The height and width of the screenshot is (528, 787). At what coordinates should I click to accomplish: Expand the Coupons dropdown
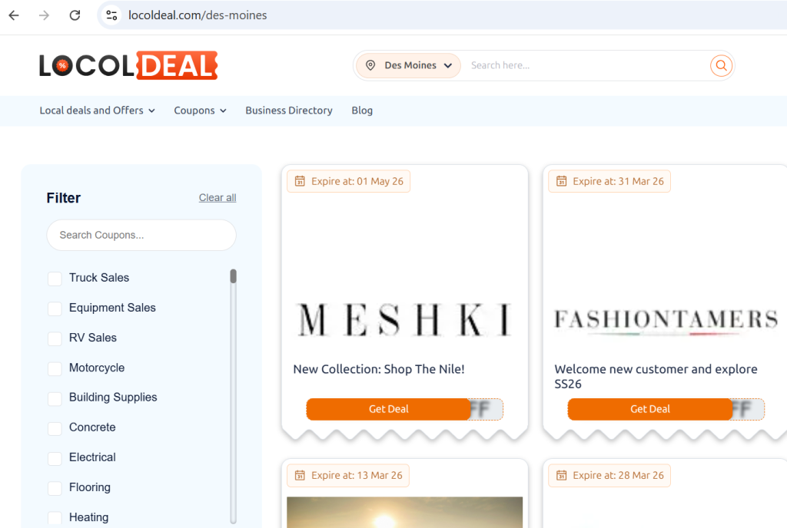click(x=200, y=111)
